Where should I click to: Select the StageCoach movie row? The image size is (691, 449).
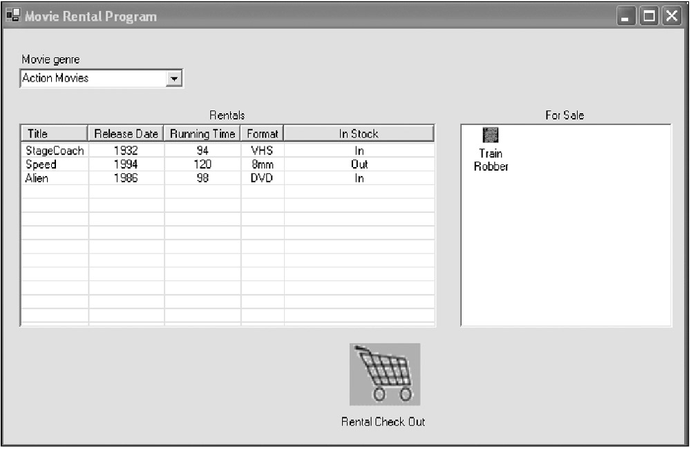[55, 151]
